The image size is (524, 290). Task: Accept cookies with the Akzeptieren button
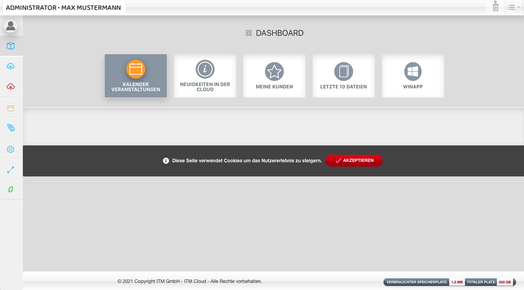click(x=354, y=161)
